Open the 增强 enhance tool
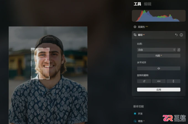This screenshot has height=124, width=188. 140,121
